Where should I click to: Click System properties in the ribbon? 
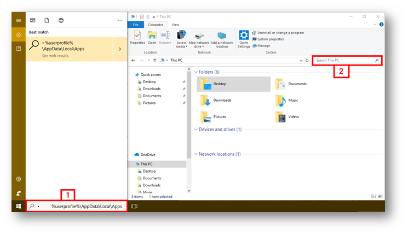[x=268, y=39]
